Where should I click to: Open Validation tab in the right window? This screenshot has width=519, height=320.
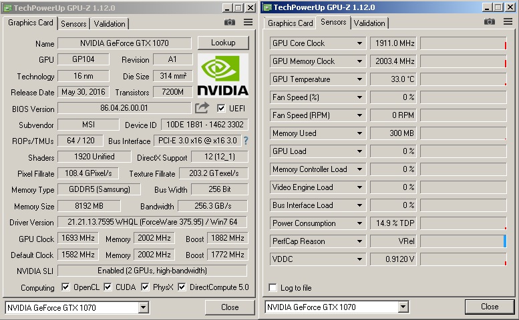[x=369, y=23]
